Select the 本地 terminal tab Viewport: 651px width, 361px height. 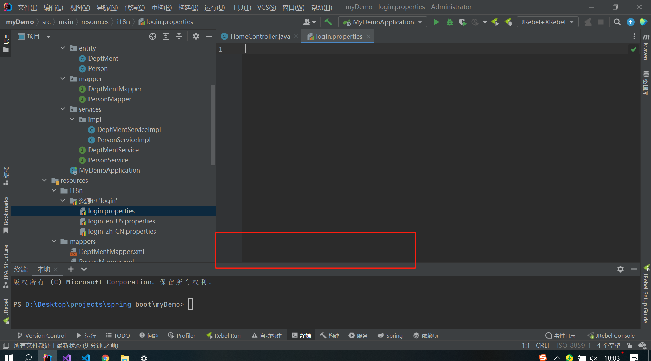[x=44, y=269]
